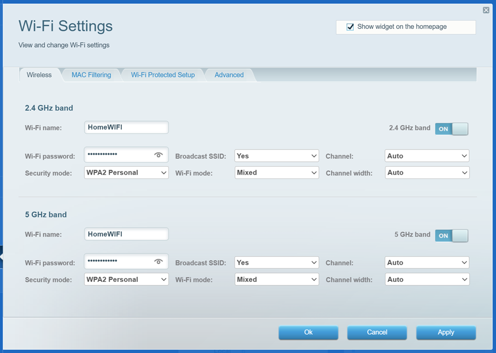Open 5 GHz Channel width dropdown
This screenshot has height=353, width=496.
coord(427,280)
